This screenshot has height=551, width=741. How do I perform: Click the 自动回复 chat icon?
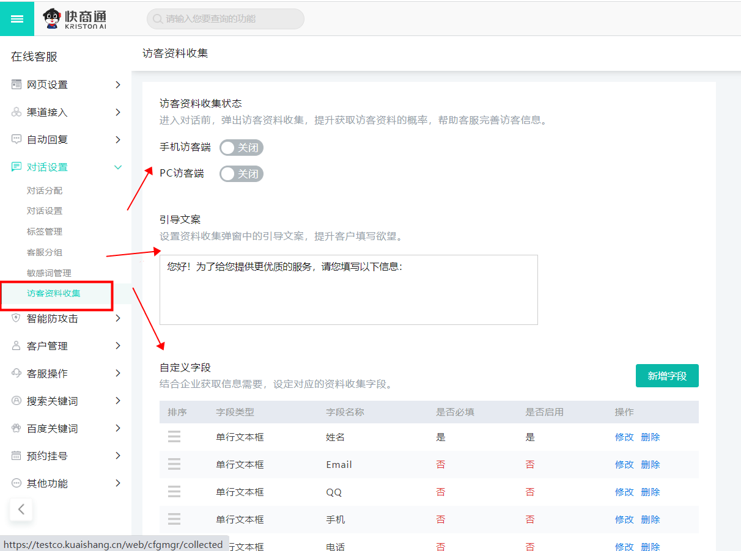coord(17,139)
